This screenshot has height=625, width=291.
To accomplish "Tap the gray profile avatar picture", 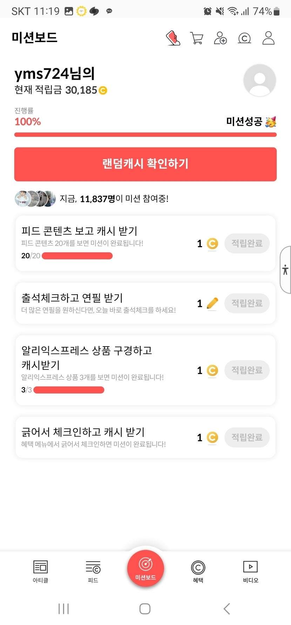I will pyautogui.click(x=259, y=80).
